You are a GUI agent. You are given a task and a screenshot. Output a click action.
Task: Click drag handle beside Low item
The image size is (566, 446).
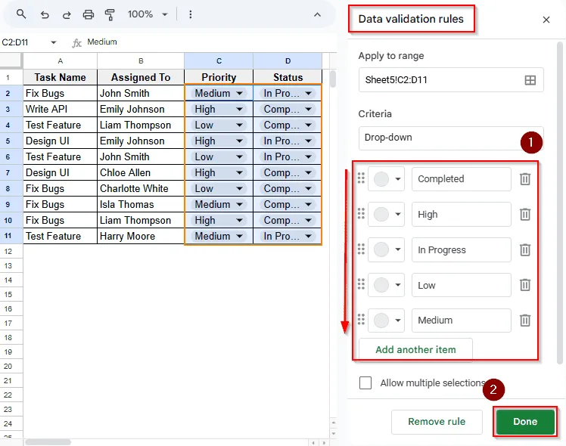361,284
